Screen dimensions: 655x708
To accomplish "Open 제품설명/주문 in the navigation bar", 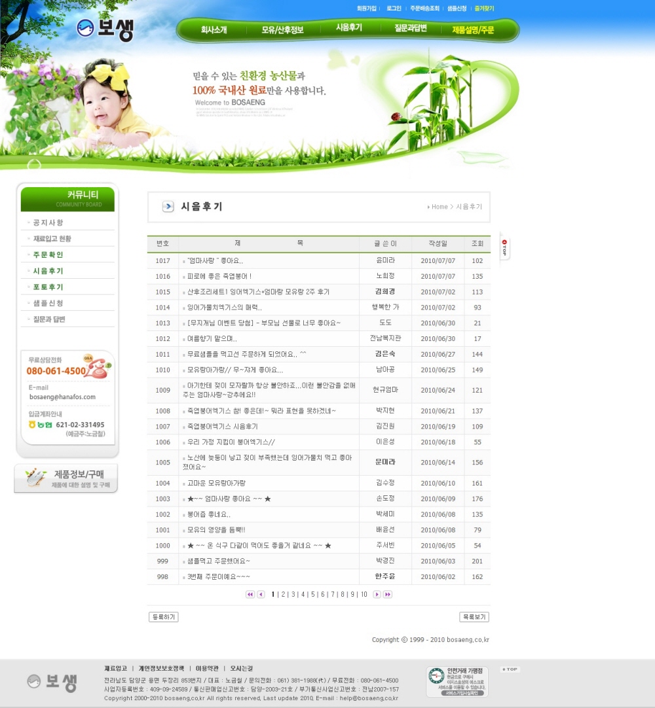I will (473, 29).
